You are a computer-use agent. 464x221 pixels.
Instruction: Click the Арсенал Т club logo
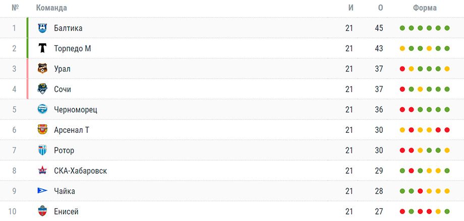pyautogui.click(x=42, y=130)
